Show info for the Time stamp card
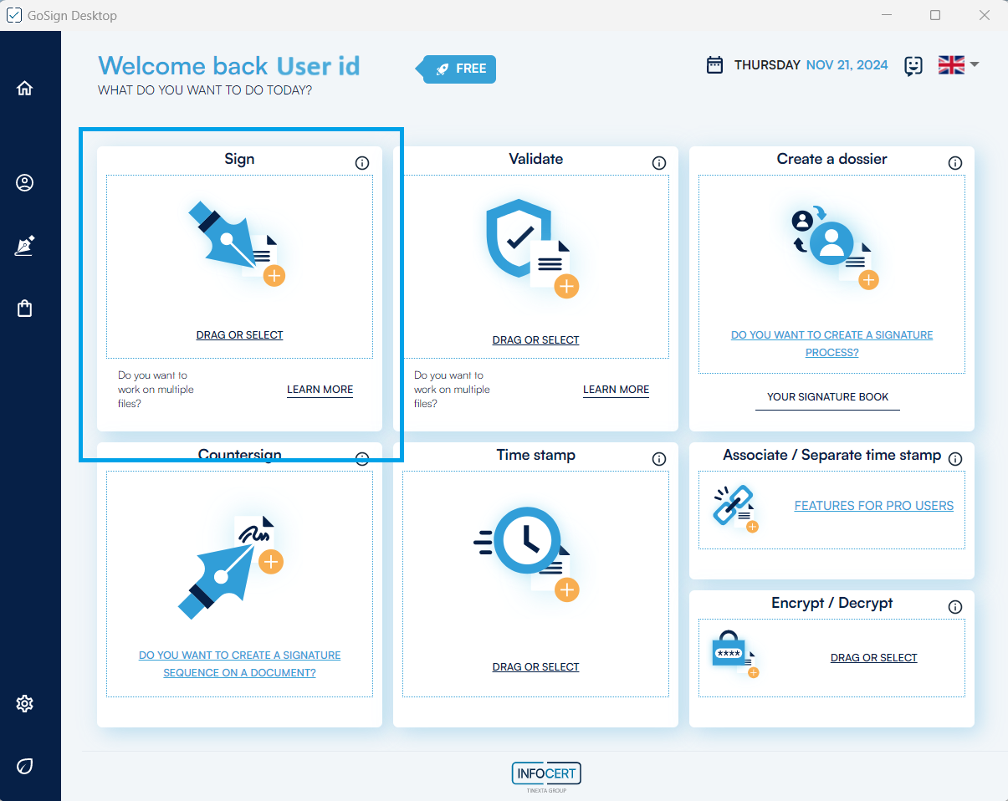 click(659, 459)
